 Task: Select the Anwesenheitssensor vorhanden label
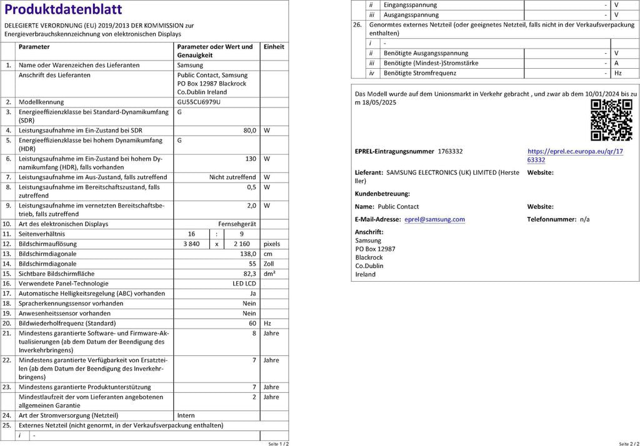64,314
